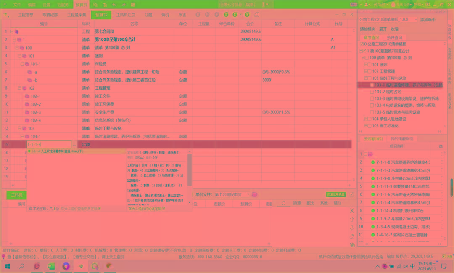
Task: Click the third gray circle toolbar icon
Action: point(216,14)
